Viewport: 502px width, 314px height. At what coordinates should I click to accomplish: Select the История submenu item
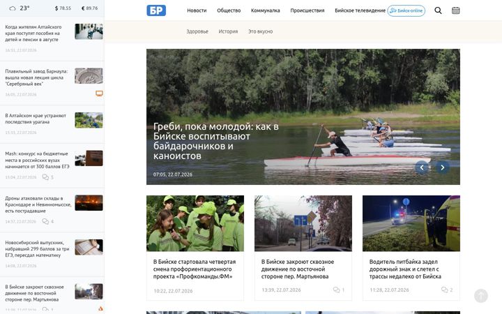pyautogui.click(x=228, y=31)
